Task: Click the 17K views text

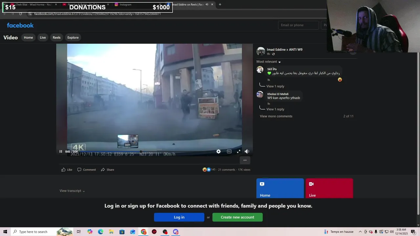Action: click(x=244, y=170)
